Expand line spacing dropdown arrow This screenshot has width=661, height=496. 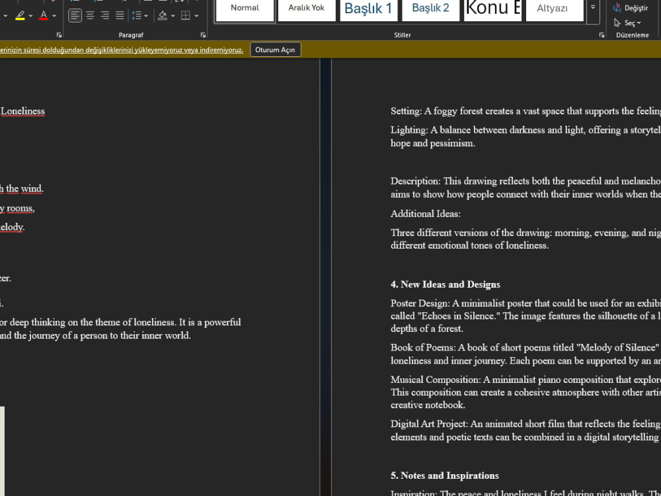pos(146,16)
